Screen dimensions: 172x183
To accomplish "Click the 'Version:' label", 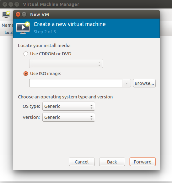I will [31, 117].
